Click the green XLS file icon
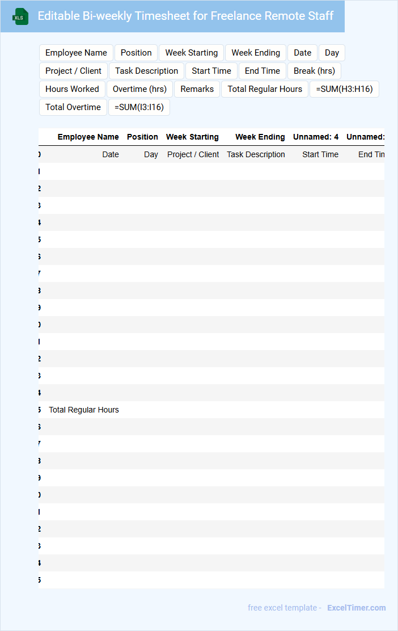Viewport: 398px width, 631px height. click(x=20, y=16)
